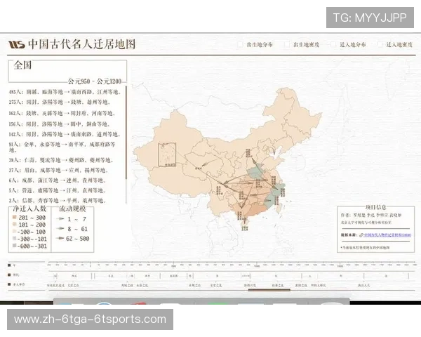Viewport: 421px width, 337px height.
Task: Click the 201~300 net migration legend swatch
Action: point(13,218)
